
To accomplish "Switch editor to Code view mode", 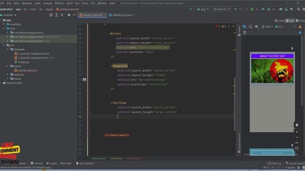I will coord(280,20).
